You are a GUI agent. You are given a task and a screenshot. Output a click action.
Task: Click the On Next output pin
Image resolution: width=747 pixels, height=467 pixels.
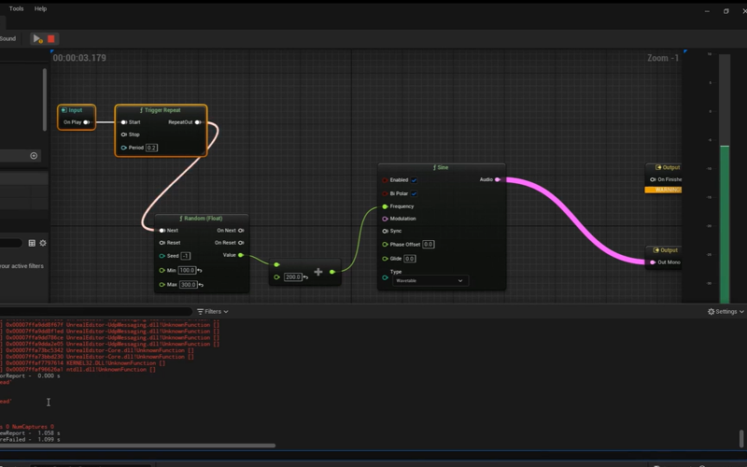click(x=241, y=230)
